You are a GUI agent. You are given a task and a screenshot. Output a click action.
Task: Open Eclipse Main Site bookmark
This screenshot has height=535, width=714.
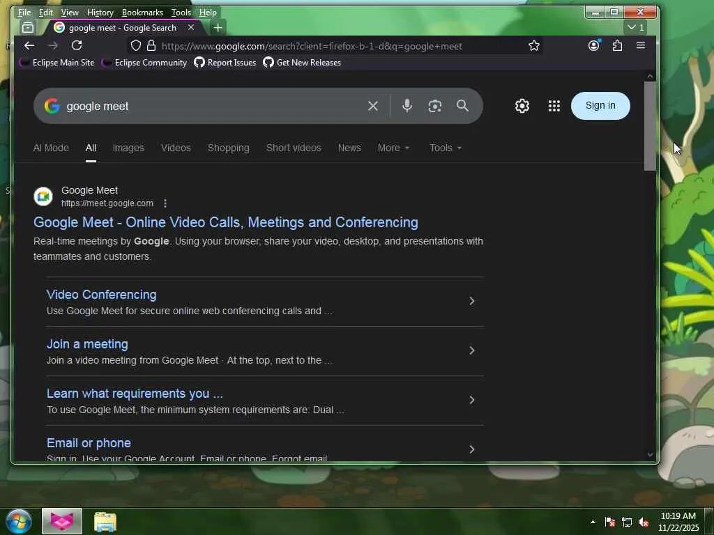pyautogui.click(x=57, y=63)
